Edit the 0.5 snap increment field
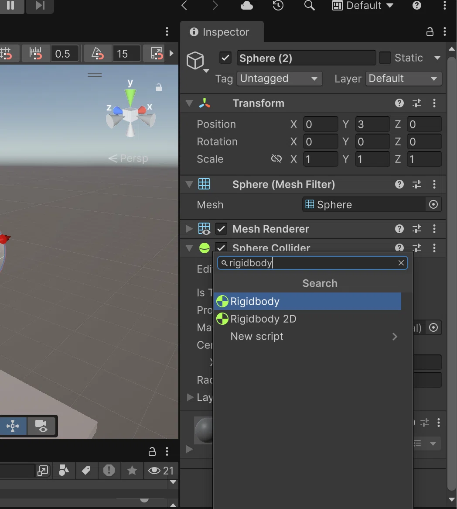 coord(64,54)
